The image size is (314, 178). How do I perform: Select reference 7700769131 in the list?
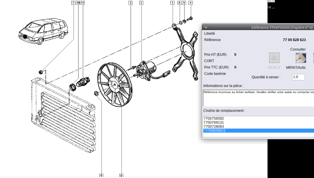(x=214, y=123)
